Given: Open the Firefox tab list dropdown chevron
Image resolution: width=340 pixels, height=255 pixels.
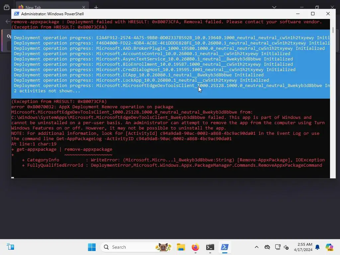Looking at the screenshot, I should (274, 7).
